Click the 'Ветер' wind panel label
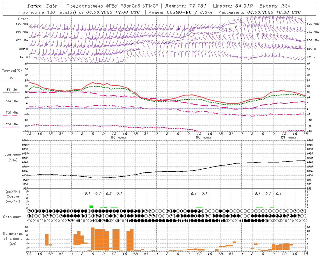Image resolution: width=320 pixels, height=256 pixels. [23, 19]
